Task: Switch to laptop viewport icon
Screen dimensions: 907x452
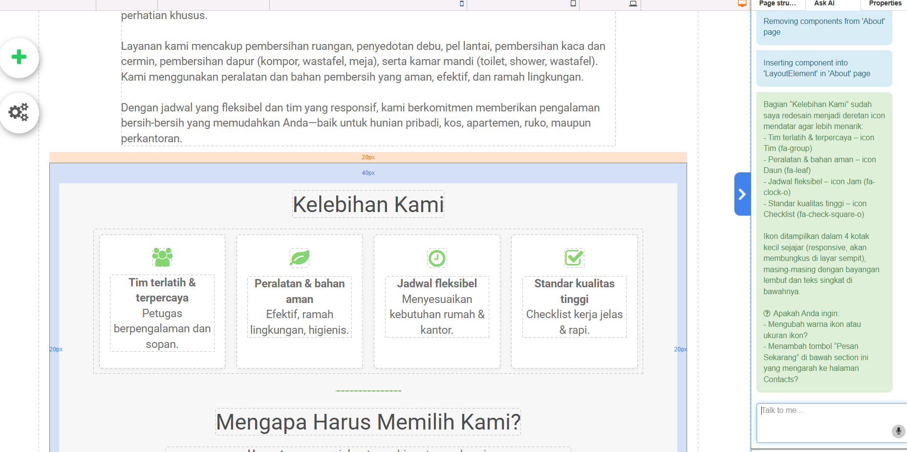Action: pos(633,4)
